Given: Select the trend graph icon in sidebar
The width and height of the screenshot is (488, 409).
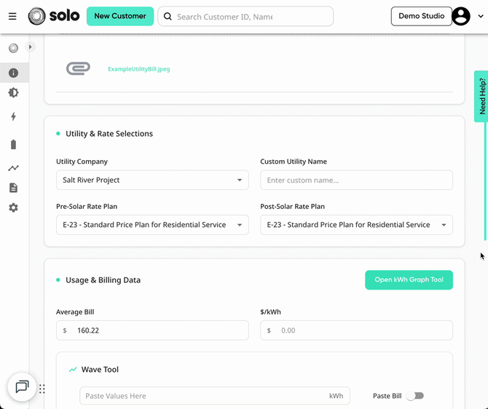Looking at the screenshot, I should [13, 168].
